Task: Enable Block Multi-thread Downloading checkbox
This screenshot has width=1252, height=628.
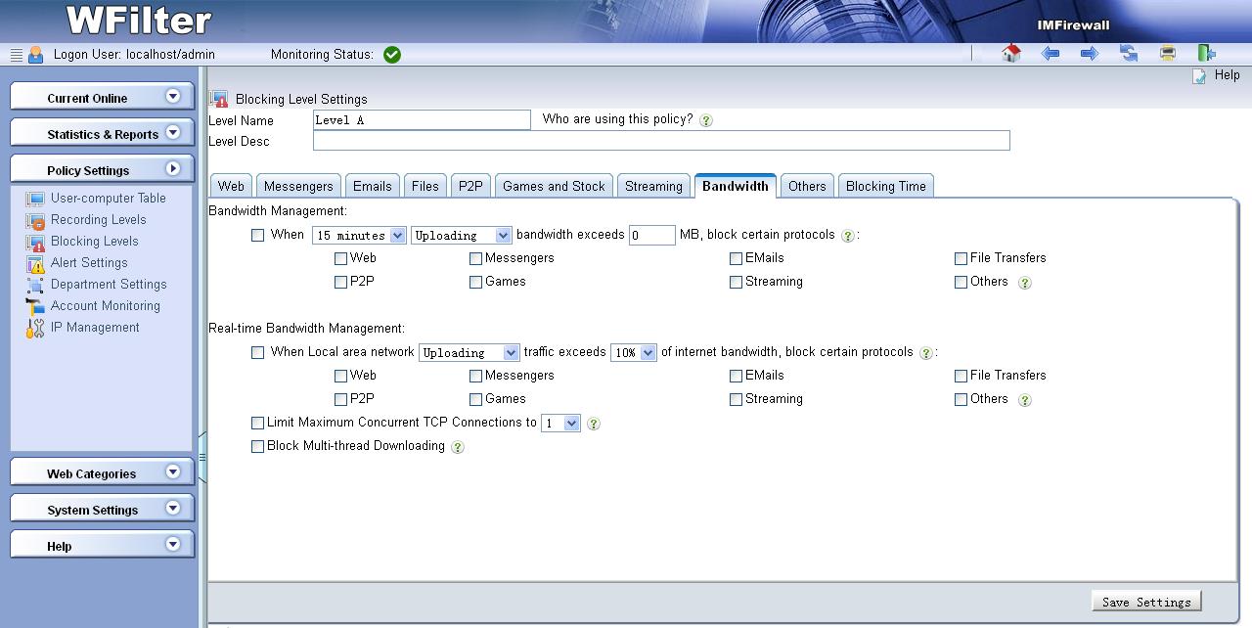Action: 258,446
